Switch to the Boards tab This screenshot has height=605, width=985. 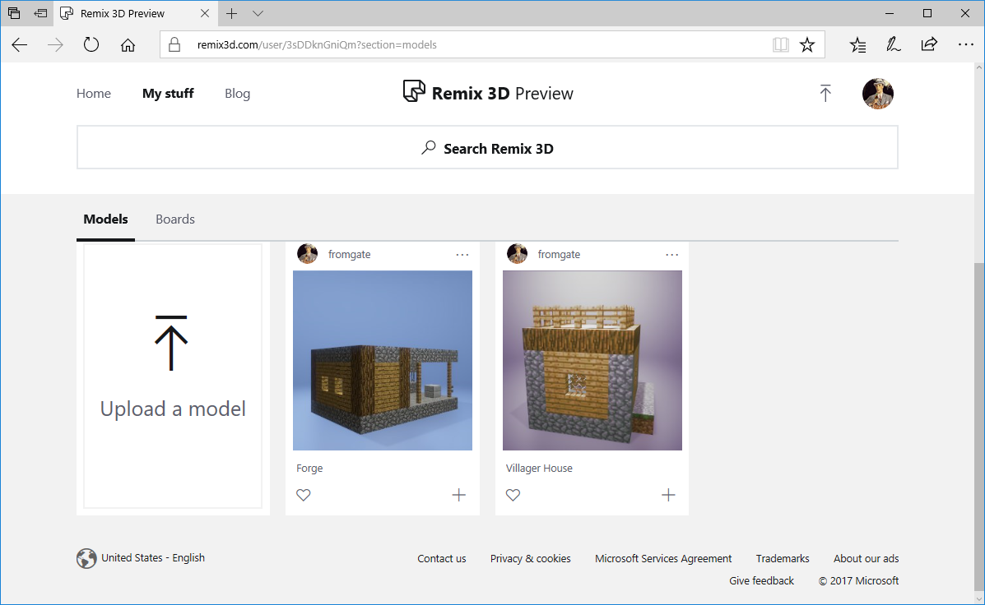coord(175,219)
